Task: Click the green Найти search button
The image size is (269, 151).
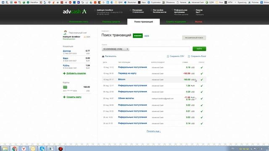Action: (199, 49)
